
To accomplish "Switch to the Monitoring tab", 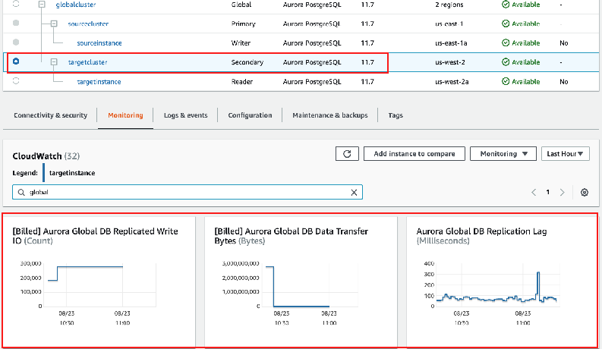I will point(125,115).
